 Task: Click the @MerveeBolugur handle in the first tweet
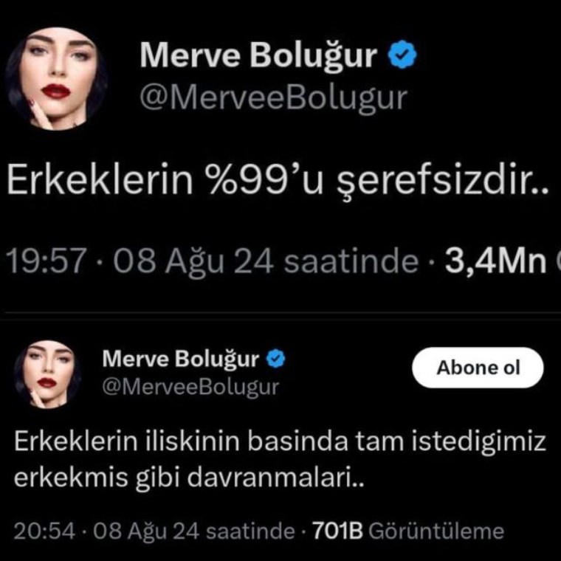(x=273, y=97)
